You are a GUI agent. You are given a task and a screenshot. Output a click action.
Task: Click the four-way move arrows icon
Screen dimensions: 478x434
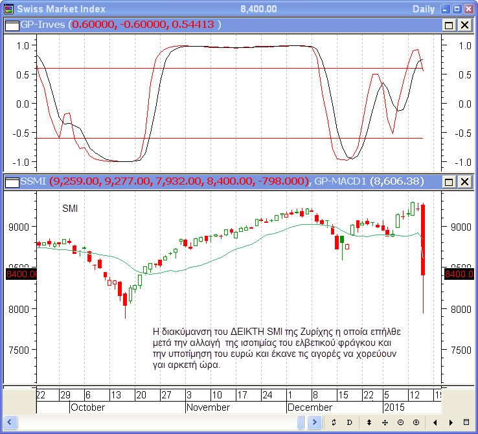coord(385,422)
